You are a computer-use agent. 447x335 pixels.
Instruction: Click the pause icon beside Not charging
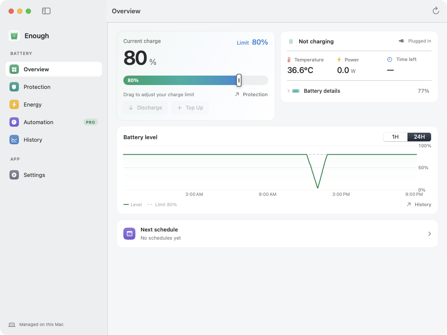point(291,42)
